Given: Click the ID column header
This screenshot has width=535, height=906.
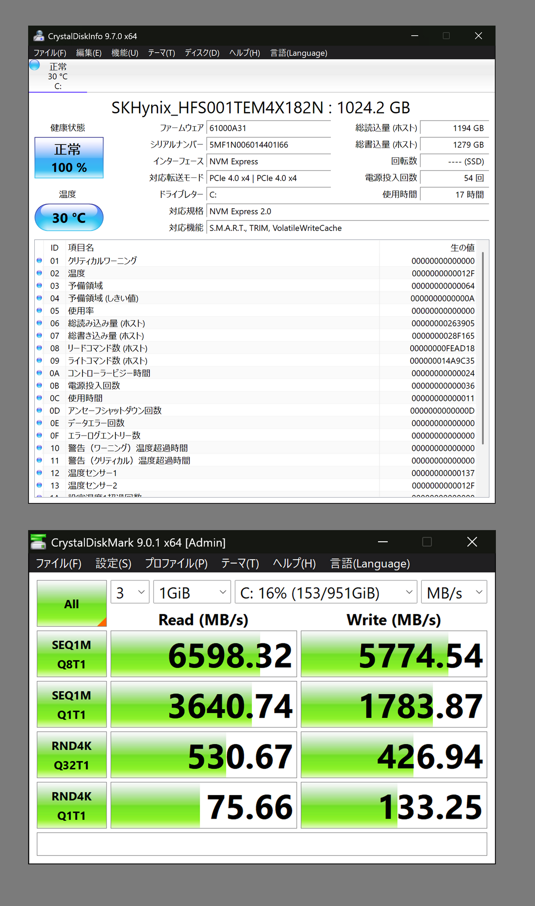Looking at the screenshot, I should click(54, 248).
